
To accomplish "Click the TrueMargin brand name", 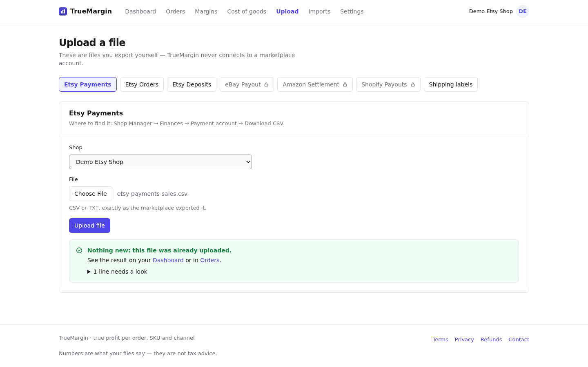I will tap(91, 11).
